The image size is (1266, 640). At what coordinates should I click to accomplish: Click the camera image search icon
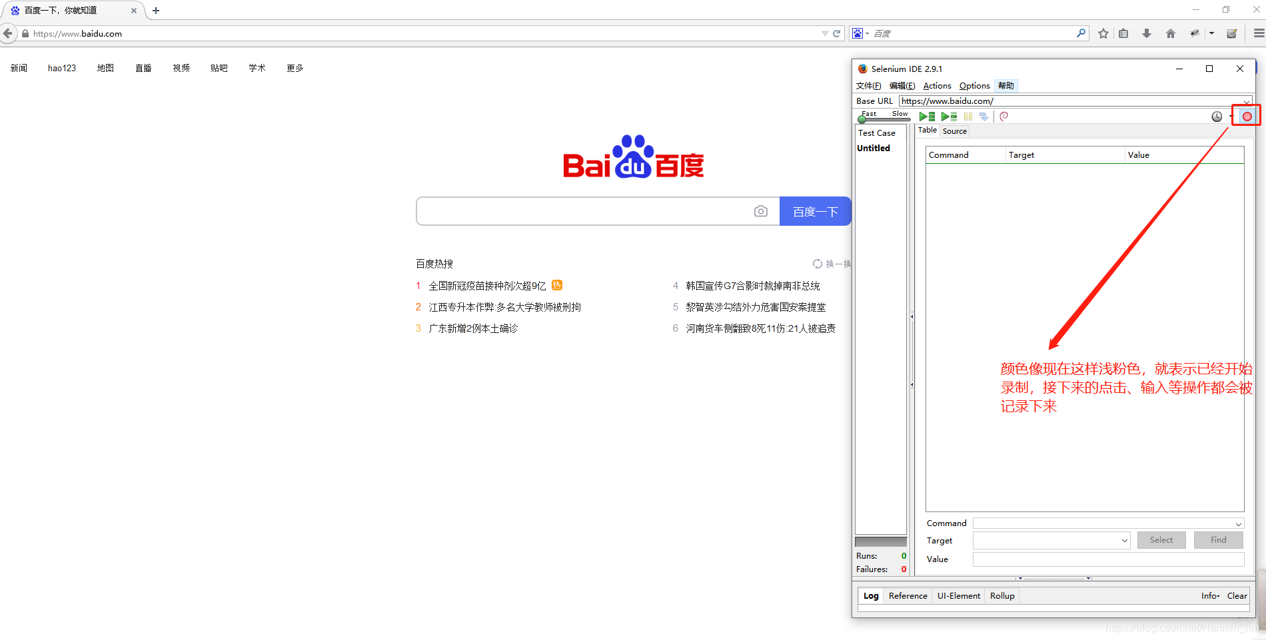[x=761, y=211]
